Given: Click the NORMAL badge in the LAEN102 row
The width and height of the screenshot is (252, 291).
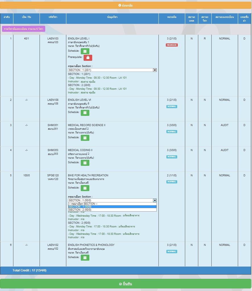Looking at the screenshot, I should click(172, 252).
